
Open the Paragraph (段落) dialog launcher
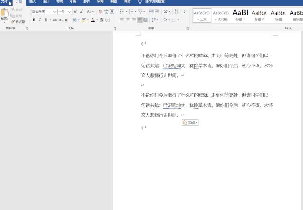point(188,28)
